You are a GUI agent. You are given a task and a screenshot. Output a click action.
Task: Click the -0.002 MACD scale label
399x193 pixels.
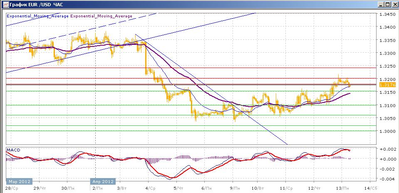pyautogui.click(x=387, y=169)
